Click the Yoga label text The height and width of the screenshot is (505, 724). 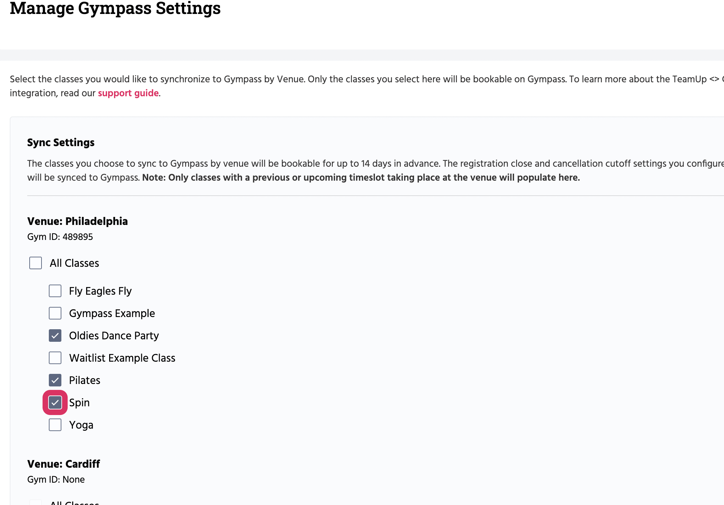(x=81, y=425)
